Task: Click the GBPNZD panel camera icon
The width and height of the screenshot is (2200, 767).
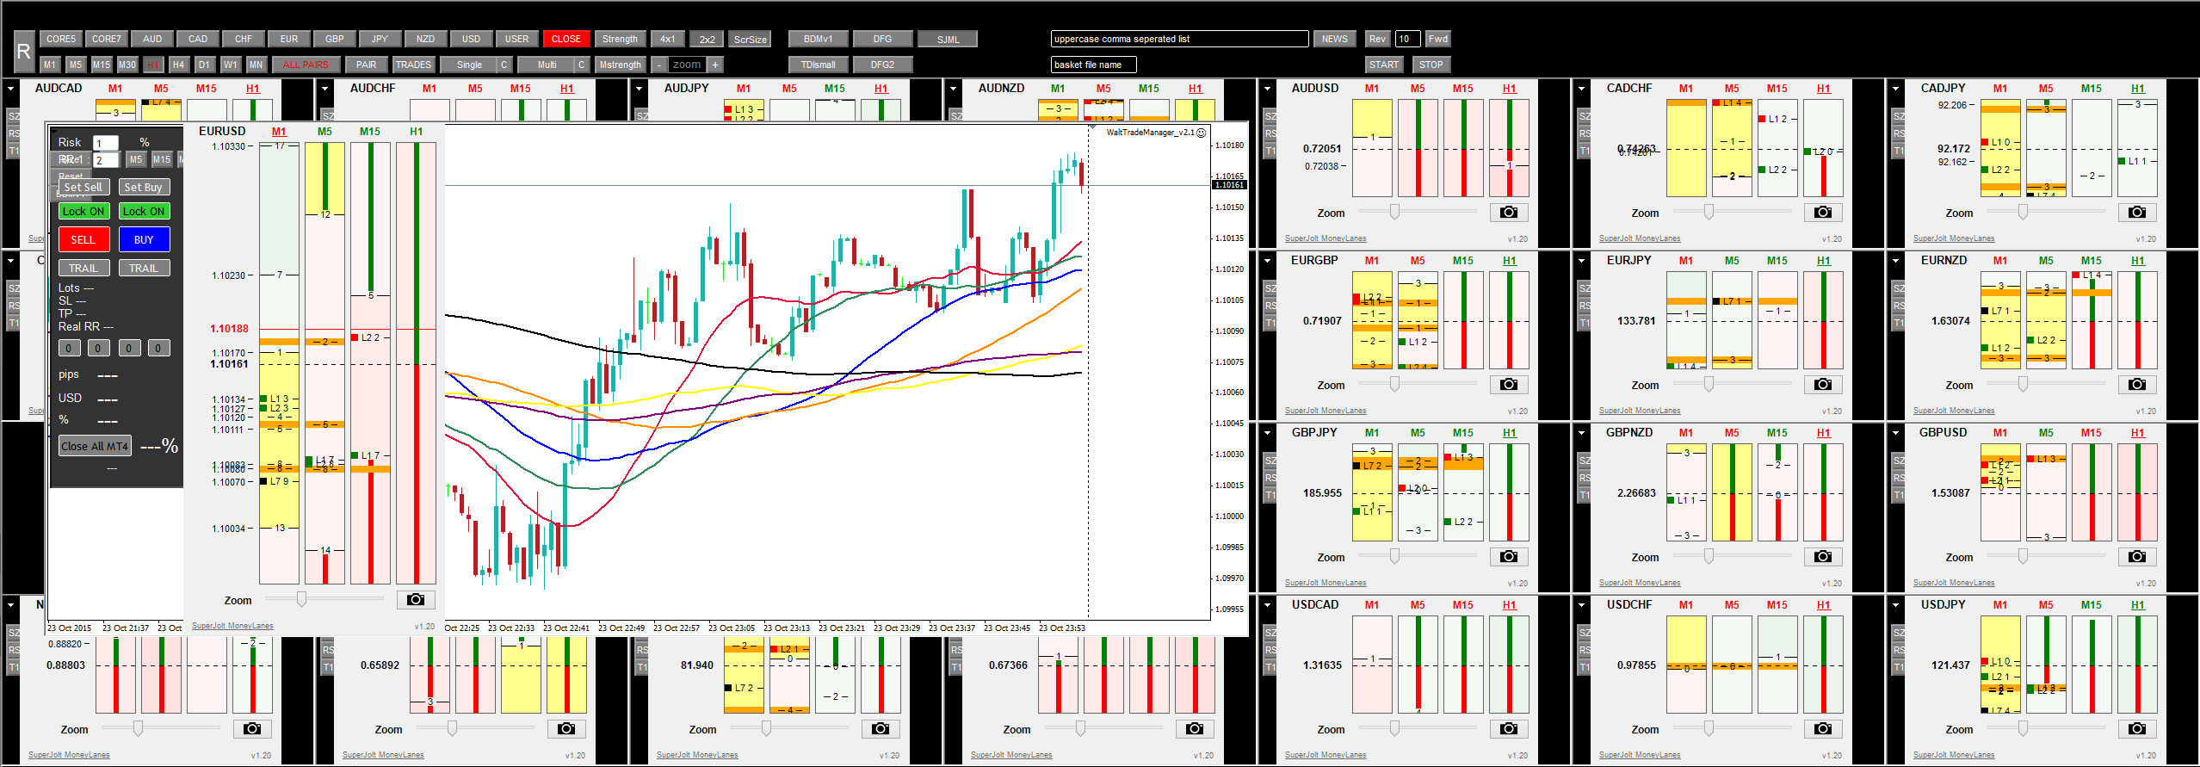Action: click(1823, 557)
